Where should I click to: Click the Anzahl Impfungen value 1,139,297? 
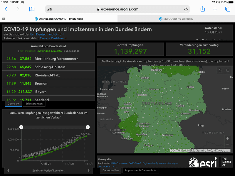pos(130,51)
